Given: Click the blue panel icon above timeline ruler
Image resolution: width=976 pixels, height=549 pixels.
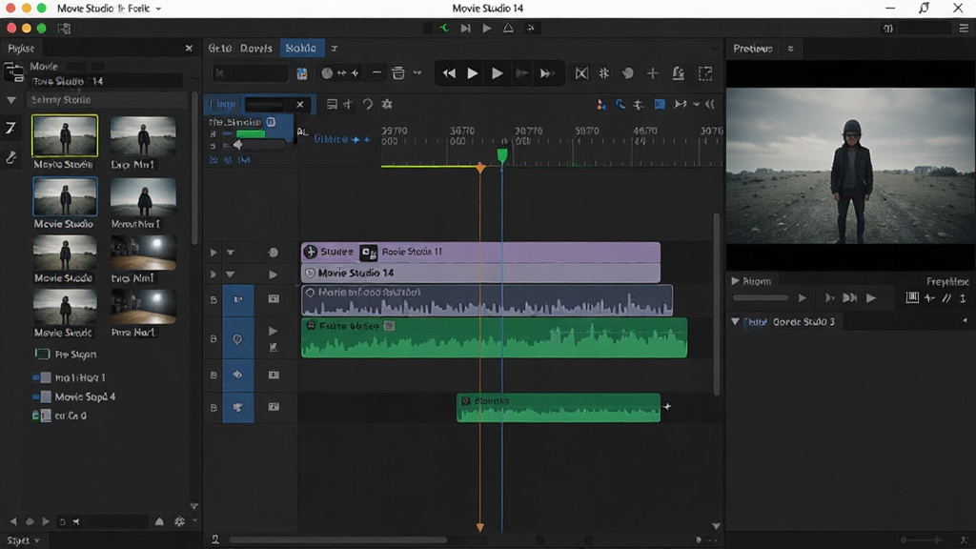Looking at the screenshot, I should (x=660, y=104).
